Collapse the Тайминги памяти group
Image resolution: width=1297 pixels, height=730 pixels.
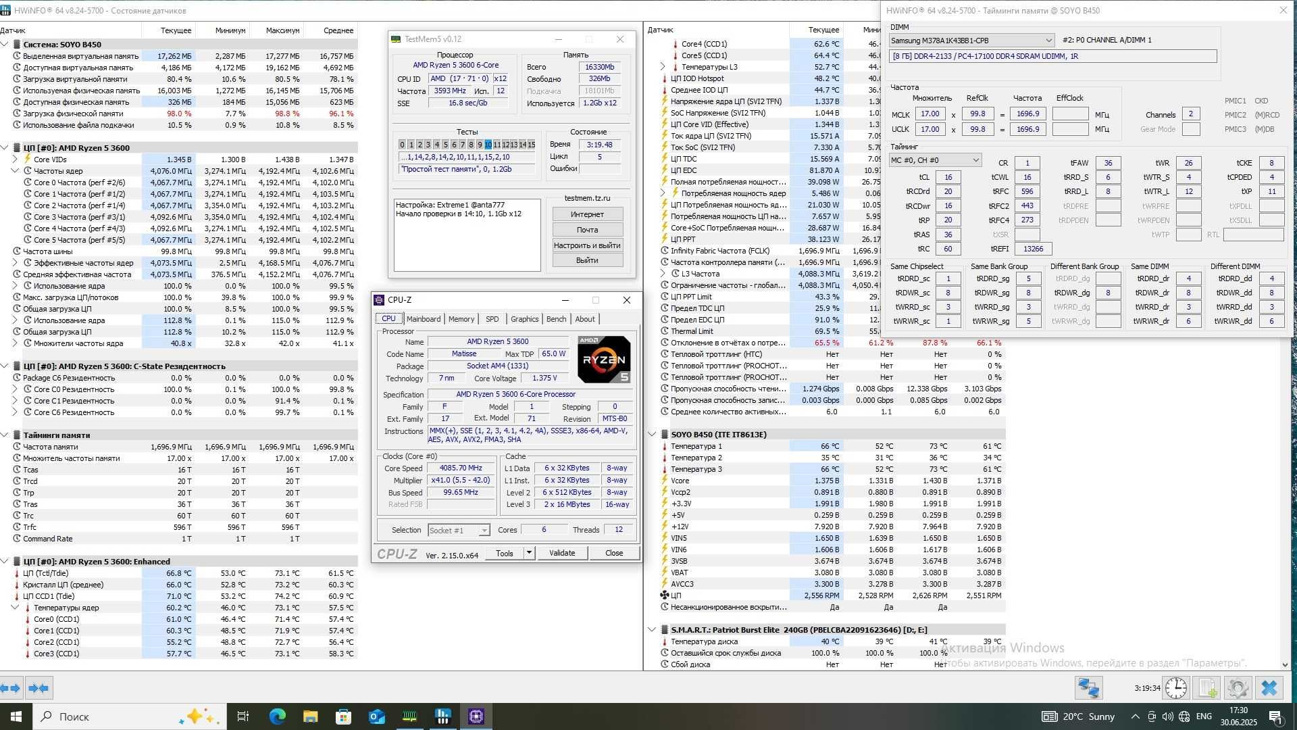click(x=5, y=435)
